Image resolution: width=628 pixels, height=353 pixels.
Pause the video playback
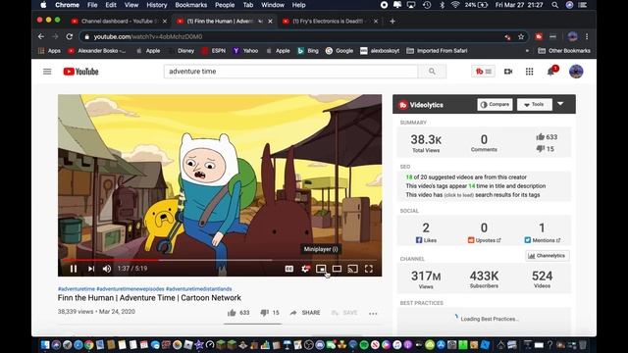click(x=74, y=269)
